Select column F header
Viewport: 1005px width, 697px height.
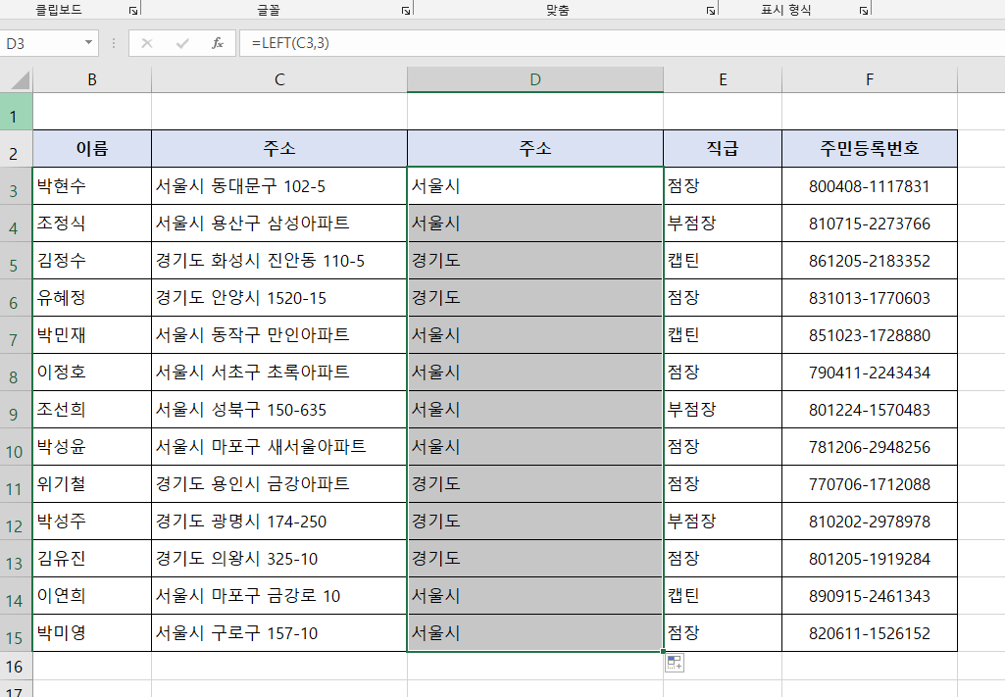click(870, 79)
